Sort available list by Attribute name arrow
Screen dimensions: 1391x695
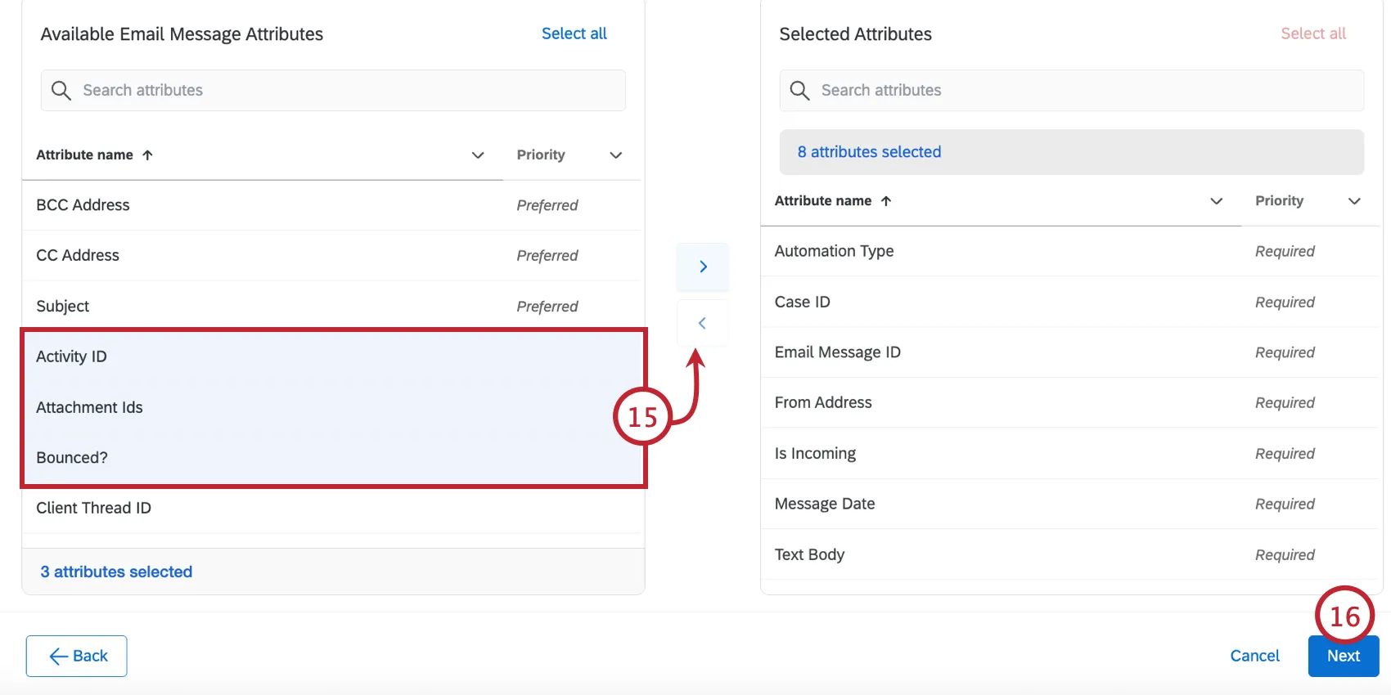147,155
